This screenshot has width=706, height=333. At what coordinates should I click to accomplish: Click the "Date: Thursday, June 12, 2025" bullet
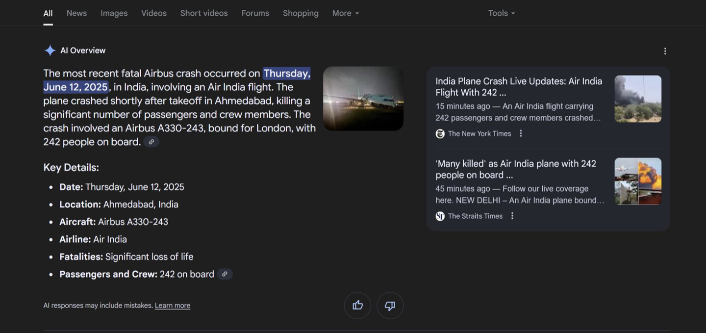pyautogui.click(x=122, y=187)
